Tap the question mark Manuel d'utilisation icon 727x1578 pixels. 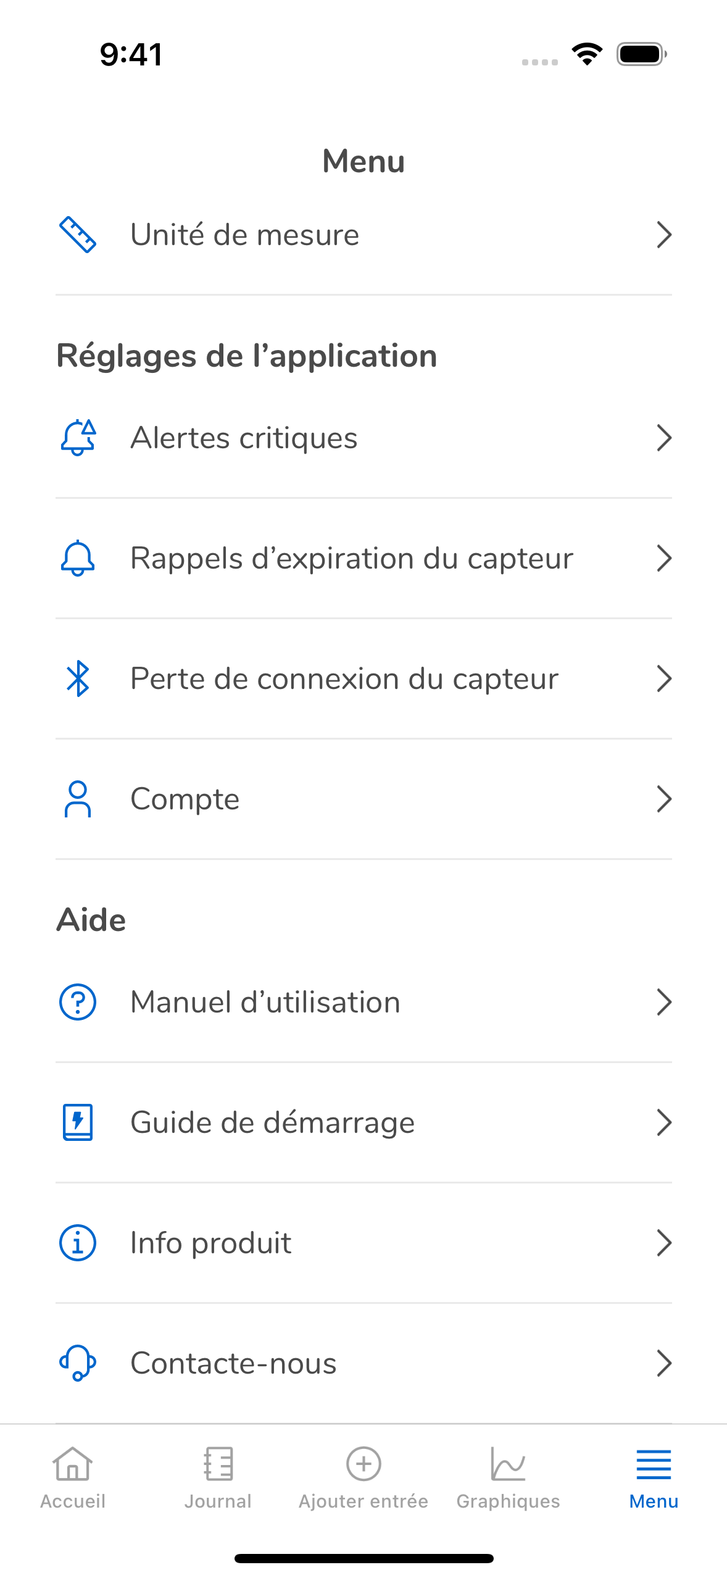point(78,1002)
